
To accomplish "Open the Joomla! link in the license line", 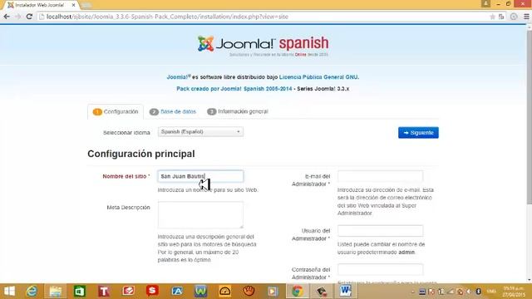I will [179, 77].
